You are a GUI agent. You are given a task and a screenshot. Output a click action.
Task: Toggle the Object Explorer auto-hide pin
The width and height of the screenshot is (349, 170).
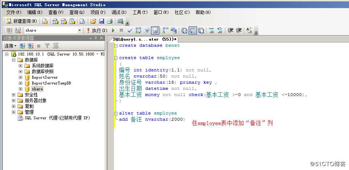coord(95,38)
